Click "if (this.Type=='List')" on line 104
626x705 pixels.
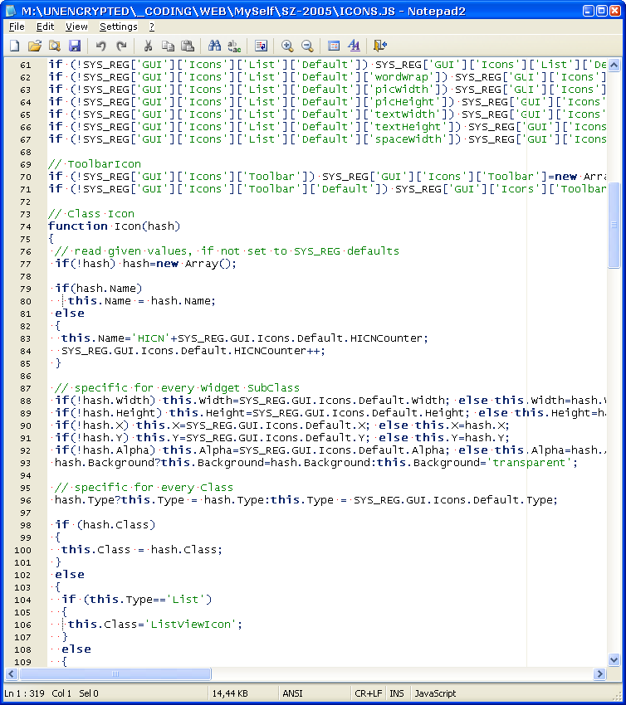pos(137,600)
